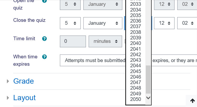Open the Close the quiz month dropdown
The width and height of the screenshot is (197, 107).
pos(103,23)
